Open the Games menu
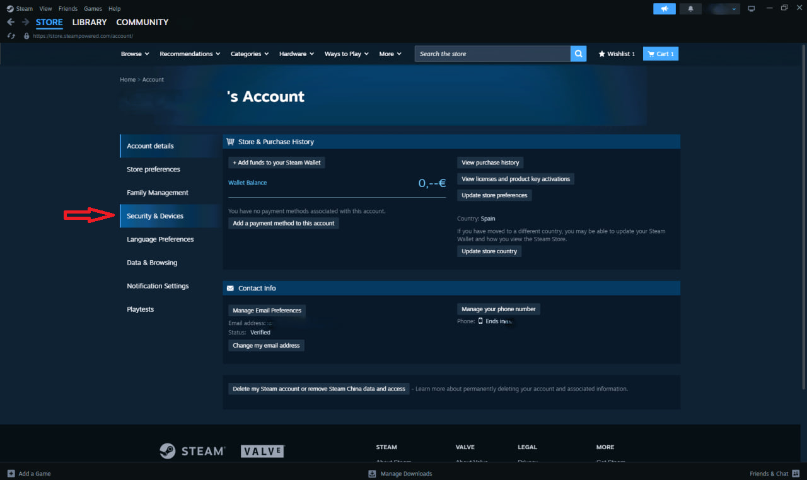Image resolution: width=807 pixels, height=480 pixels. [93, 9]
